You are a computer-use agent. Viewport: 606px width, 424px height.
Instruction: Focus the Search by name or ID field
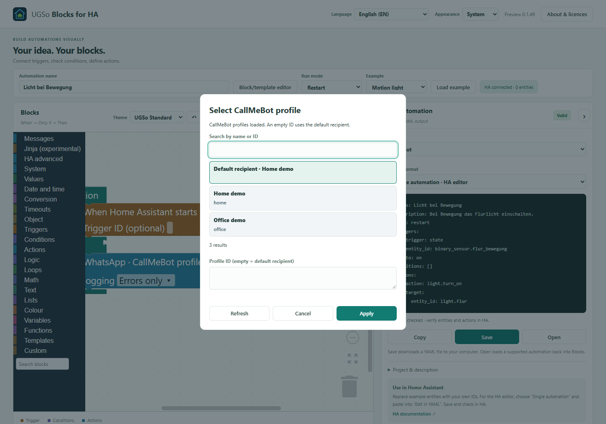(x=303, y=150)
